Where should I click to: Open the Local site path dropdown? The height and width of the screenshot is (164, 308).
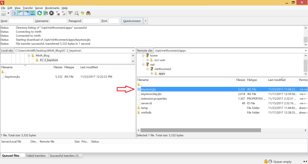click(133, 50)
